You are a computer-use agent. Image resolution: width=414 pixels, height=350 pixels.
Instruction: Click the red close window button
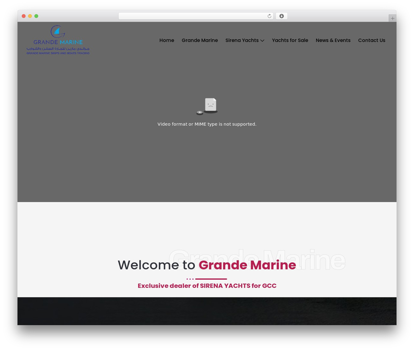tap(24, 16)
